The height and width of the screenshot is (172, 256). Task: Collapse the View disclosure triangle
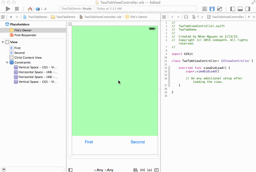(x=3, y=42)
